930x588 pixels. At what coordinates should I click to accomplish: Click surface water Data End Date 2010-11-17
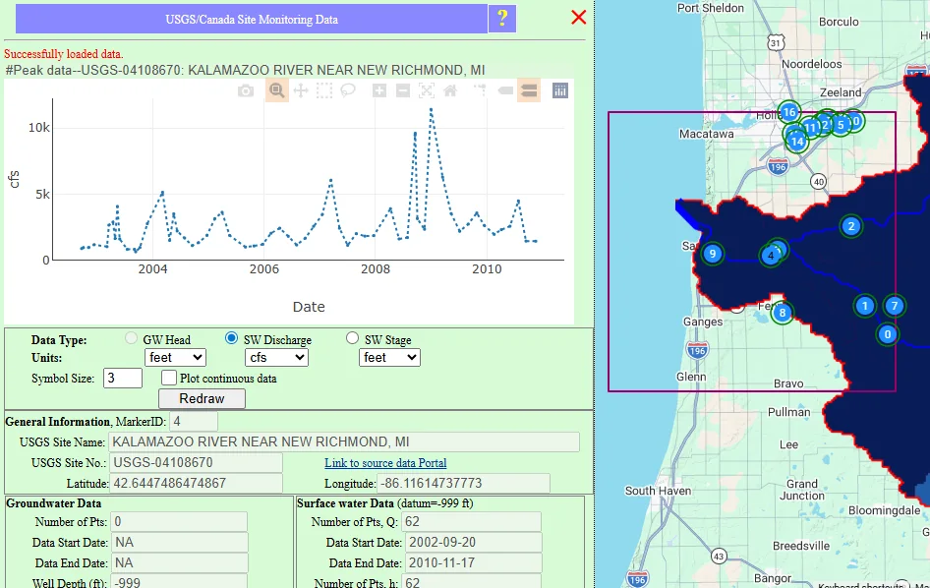click(474, 563)
